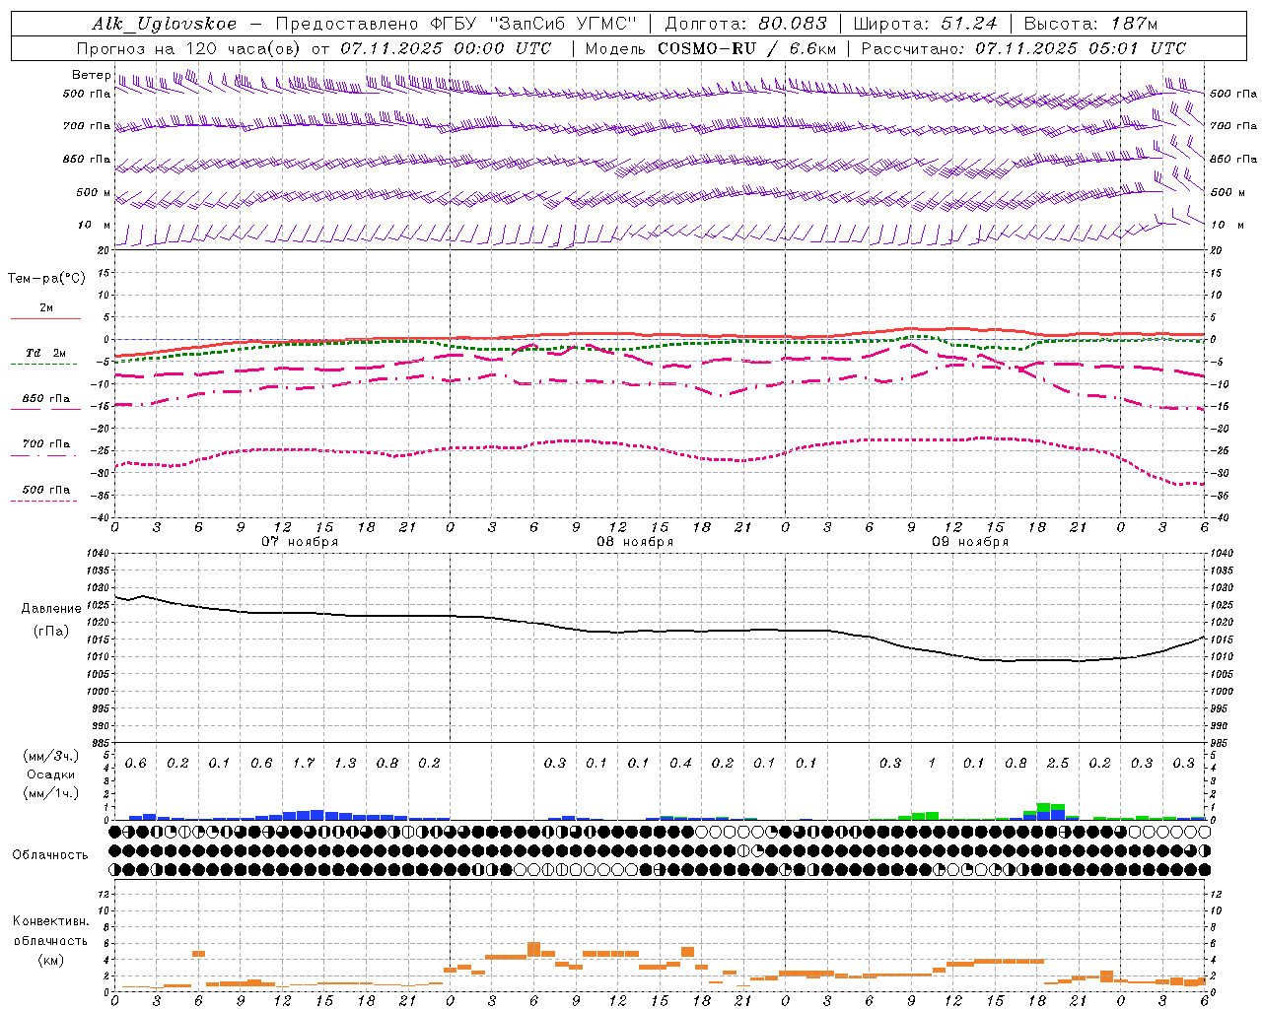This screenshot has width=1262, height=1009.
Task: Click the Модель COSMO-RU / 6.6км label
Action: click(x=711, y=48)
